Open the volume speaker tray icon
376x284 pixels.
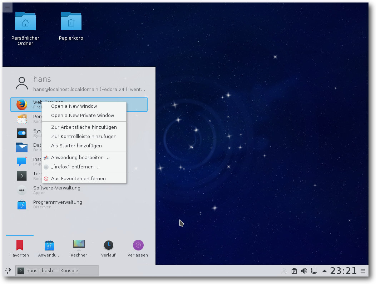point(304,271)
